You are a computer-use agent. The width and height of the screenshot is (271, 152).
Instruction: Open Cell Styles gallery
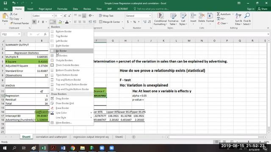point(183,19)
